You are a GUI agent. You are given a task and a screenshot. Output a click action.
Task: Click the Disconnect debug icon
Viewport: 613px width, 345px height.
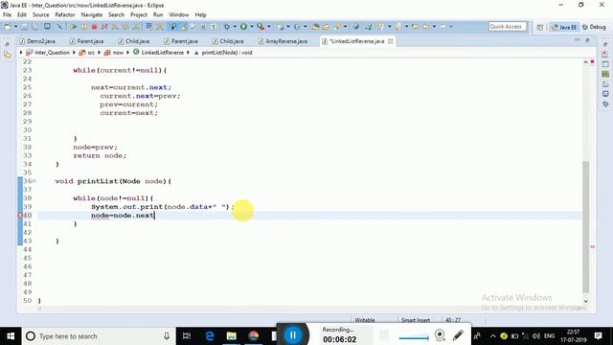pos(104,27)
